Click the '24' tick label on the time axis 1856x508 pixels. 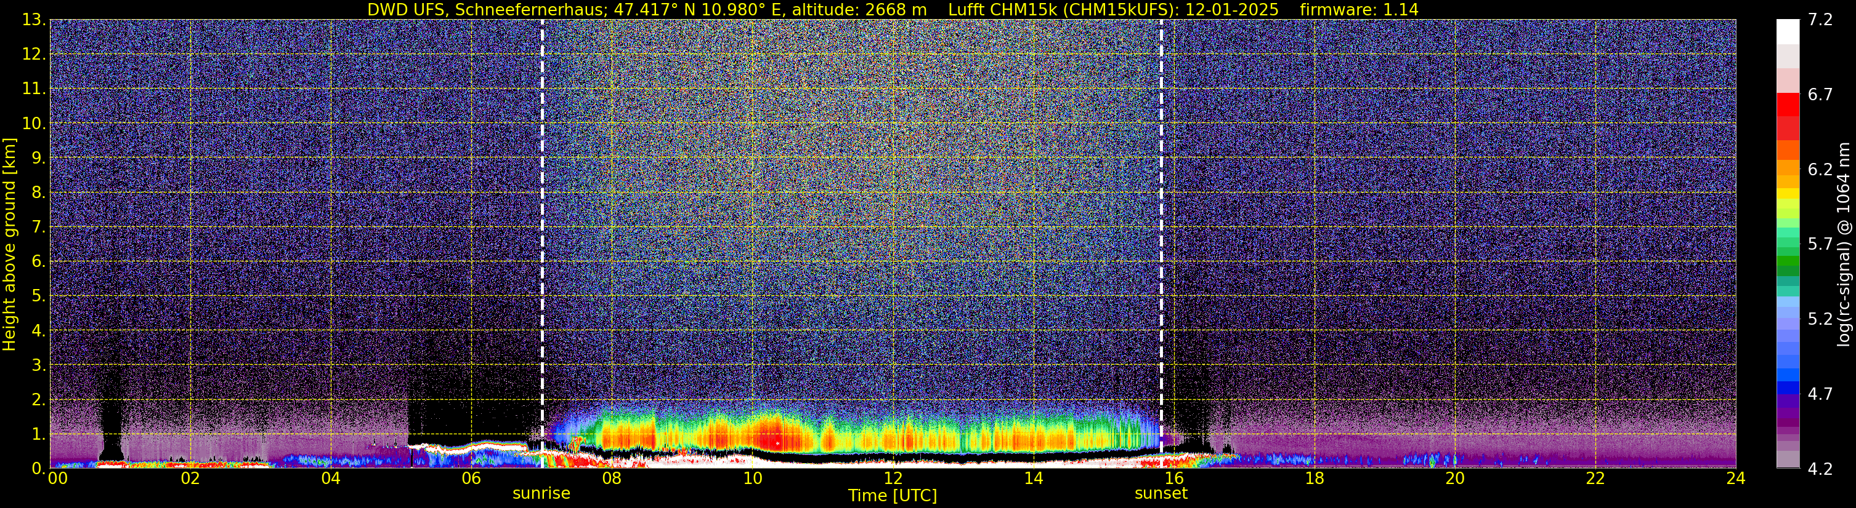coord(1736,478)
